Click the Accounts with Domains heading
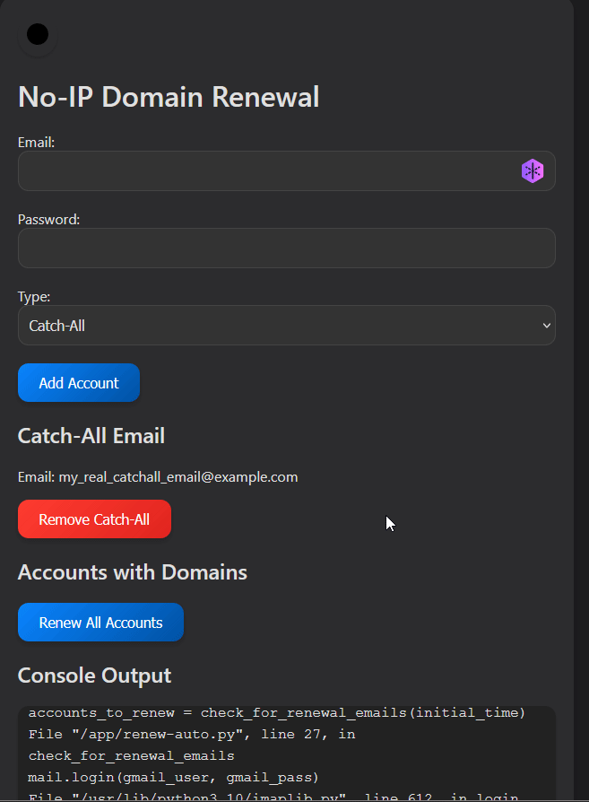589x802 pixels. tap(133, 572)
